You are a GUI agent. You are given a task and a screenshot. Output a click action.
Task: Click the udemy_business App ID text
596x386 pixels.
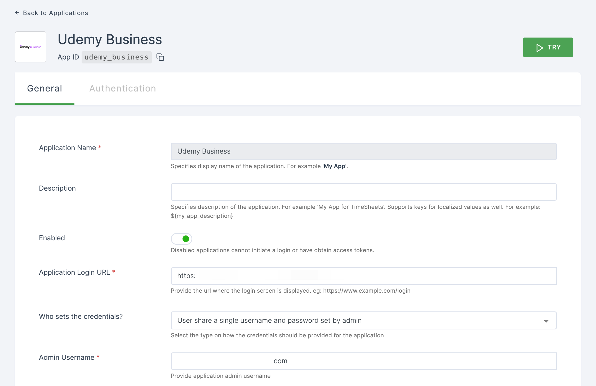pos(117,57)
